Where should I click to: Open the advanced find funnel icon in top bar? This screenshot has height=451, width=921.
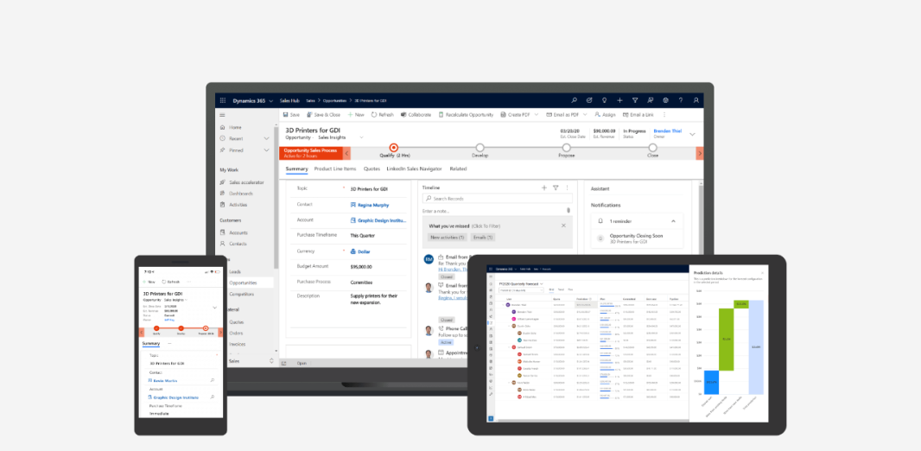[x=635, y=100]
